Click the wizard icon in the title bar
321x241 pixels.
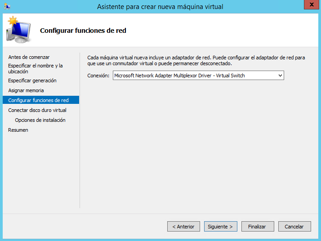7,6
